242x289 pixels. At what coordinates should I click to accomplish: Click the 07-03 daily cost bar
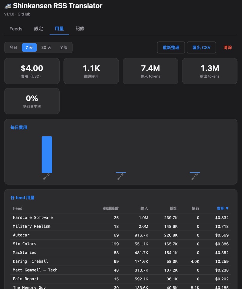47,155
